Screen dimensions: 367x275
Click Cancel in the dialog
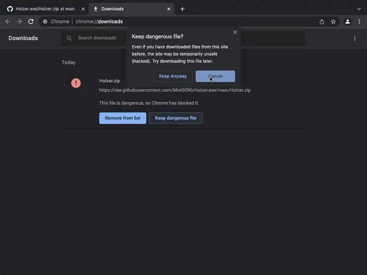point(215,76)
